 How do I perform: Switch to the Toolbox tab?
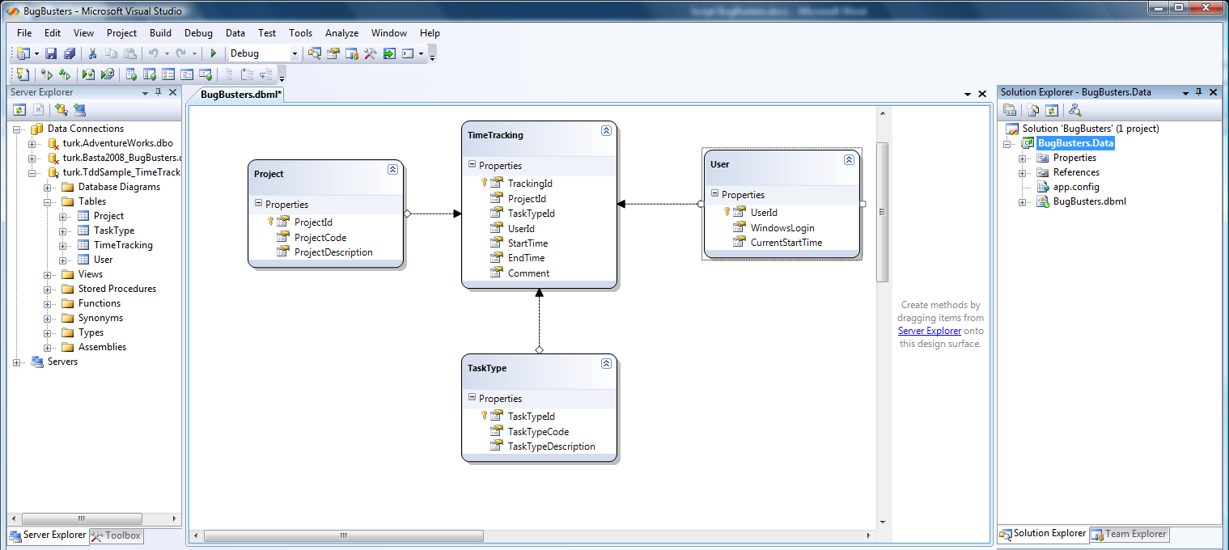(x=117, y=535)
